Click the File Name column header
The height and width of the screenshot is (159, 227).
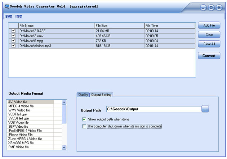57,26
